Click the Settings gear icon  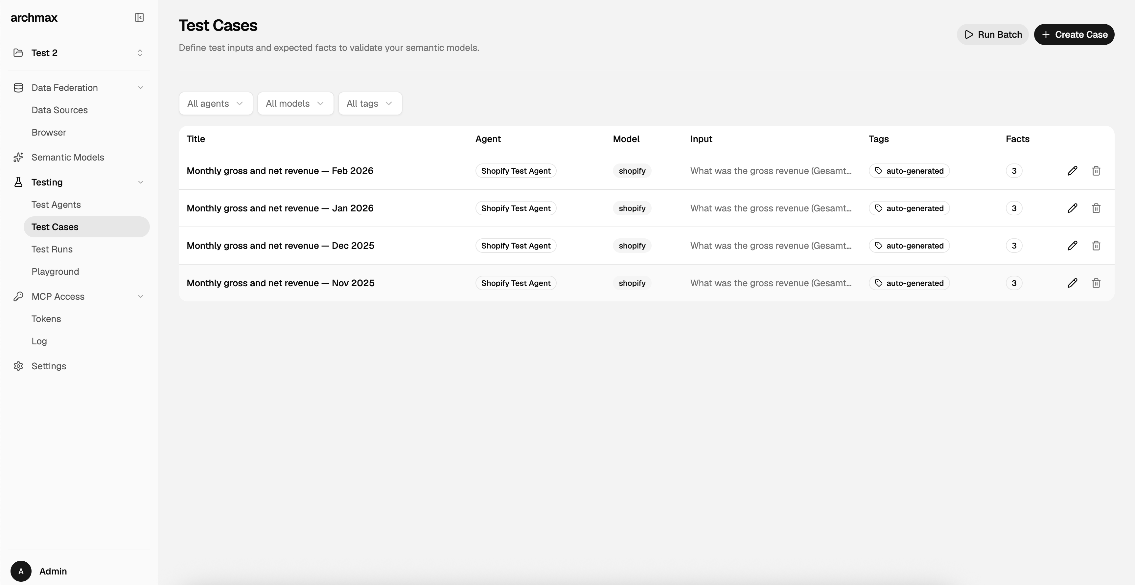18,366
